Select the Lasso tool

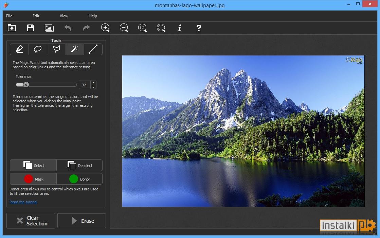pyautogui.click(x=38, y=49)
